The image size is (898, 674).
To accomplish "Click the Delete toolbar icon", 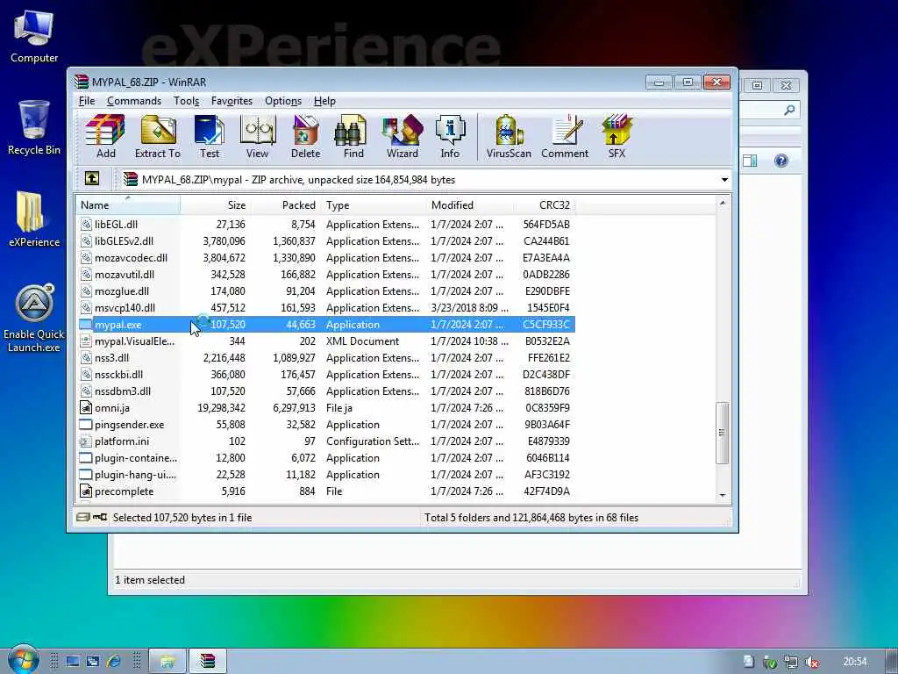I will pos(305,137).
